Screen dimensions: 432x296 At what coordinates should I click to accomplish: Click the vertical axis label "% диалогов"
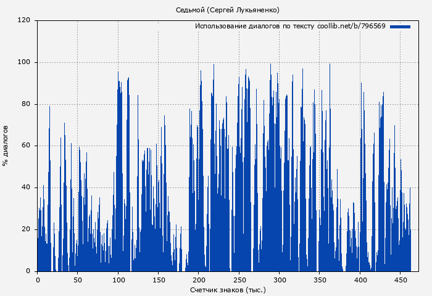pyautogui.click(x=6, y=146)
